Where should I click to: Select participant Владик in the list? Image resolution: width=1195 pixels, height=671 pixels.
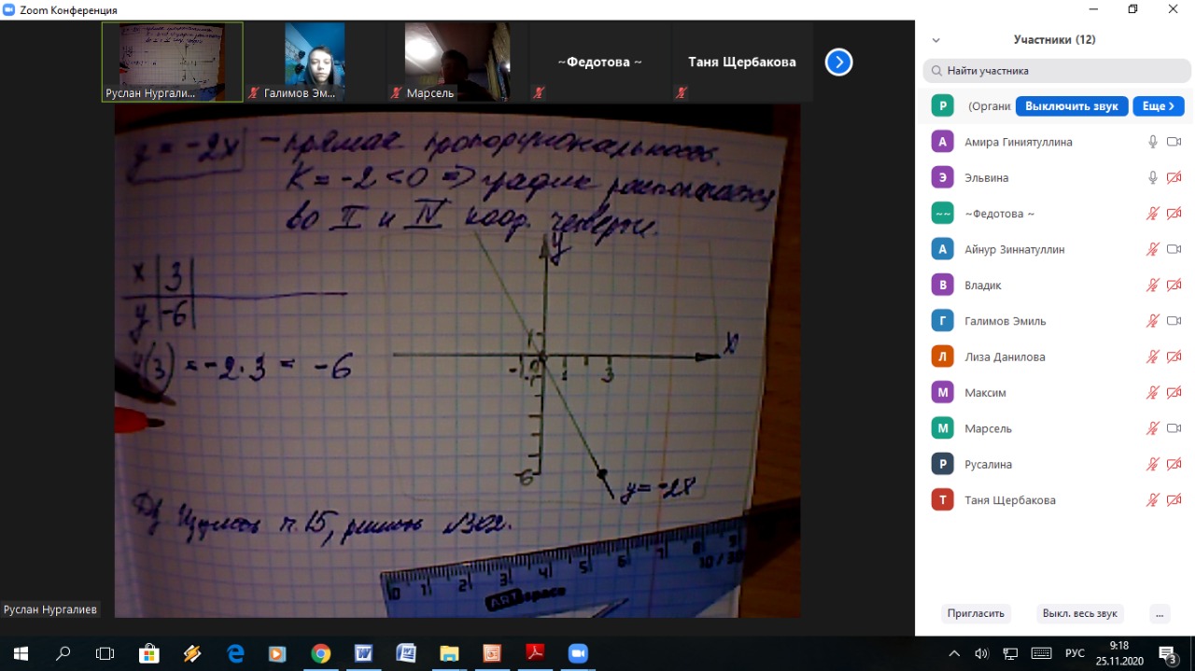pyautogui.click(x=983, y=286)
